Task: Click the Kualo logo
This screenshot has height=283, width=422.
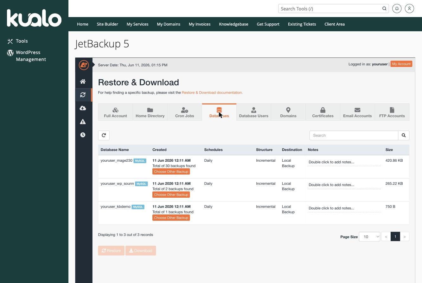Action: (34, 18)
